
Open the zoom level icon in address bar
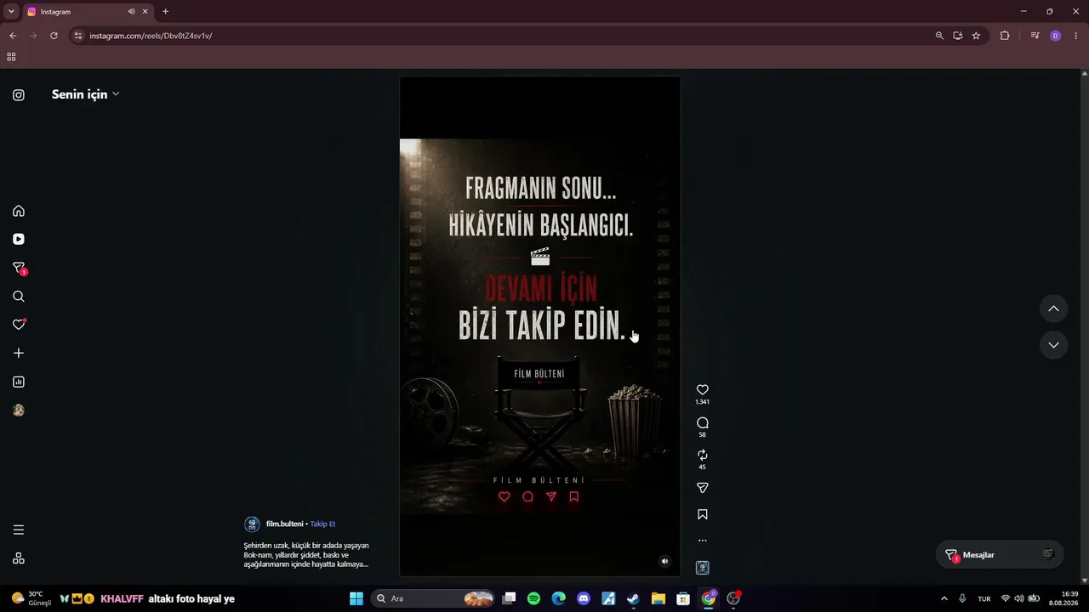click(x=939, y=36)
